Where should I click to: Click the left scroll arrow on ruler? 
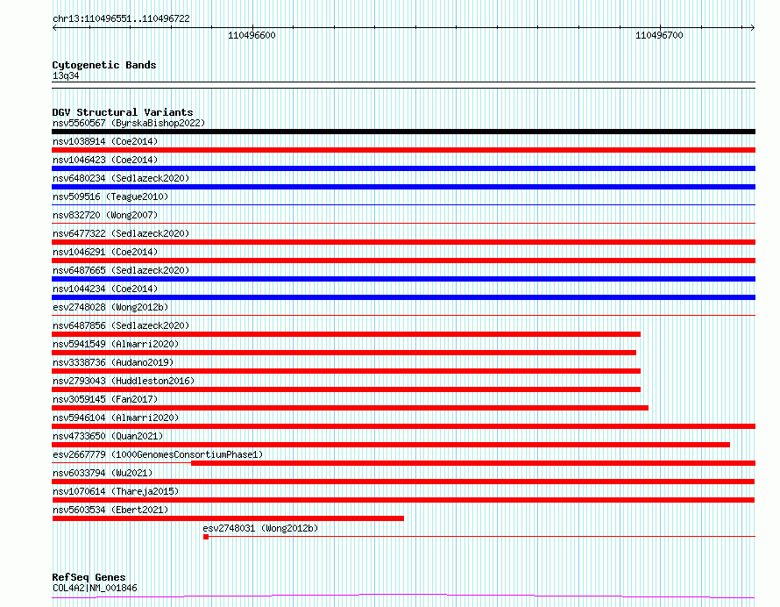click(54, 28)
